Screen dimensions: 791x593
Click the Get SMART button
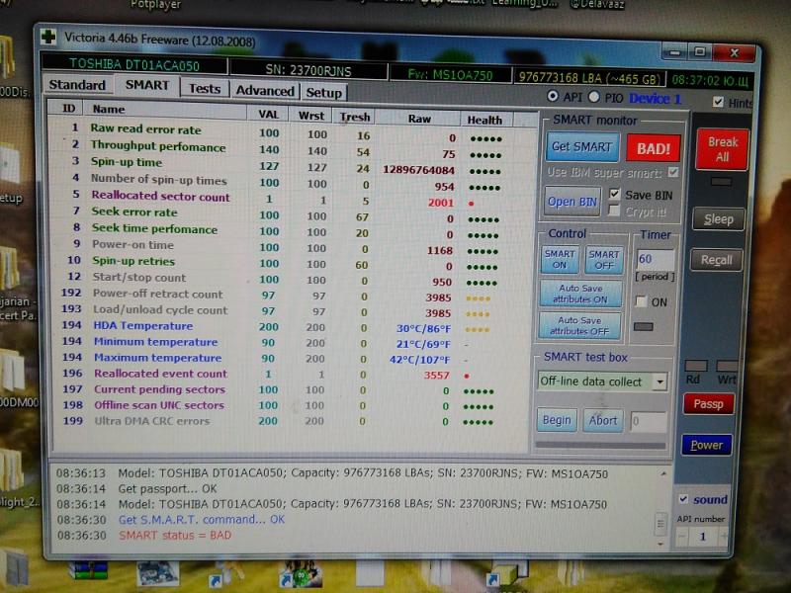[x=582, y=146]
